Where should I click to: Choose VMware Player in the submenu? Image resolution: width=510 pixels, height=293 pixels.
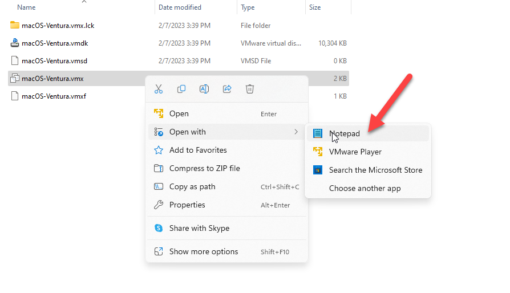[355, 152]
